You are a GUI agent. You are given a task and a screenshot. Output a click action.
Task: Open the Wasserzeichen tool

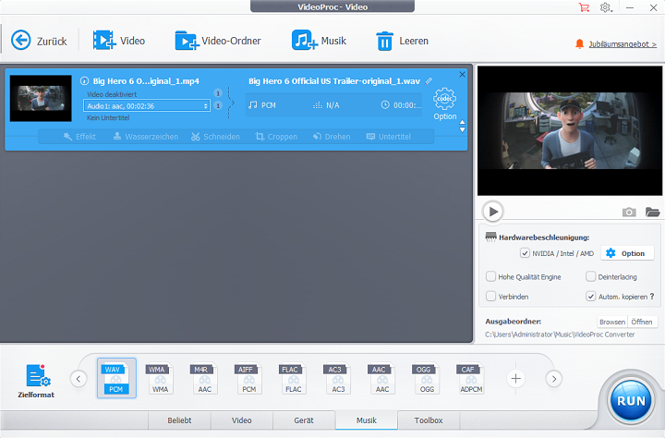[146, 137]
